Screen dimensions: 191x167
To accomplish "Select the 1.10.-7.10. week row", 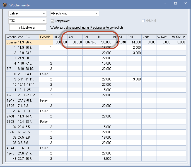I will coord(96,63).
